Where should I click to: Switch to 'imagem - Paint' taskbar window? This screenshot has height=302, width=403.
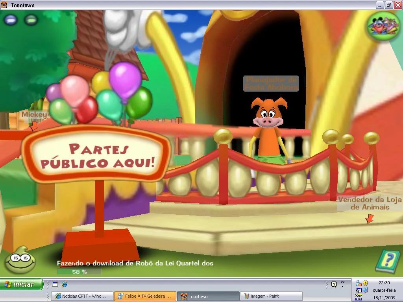pyautogui.click(x=271, y=296)
